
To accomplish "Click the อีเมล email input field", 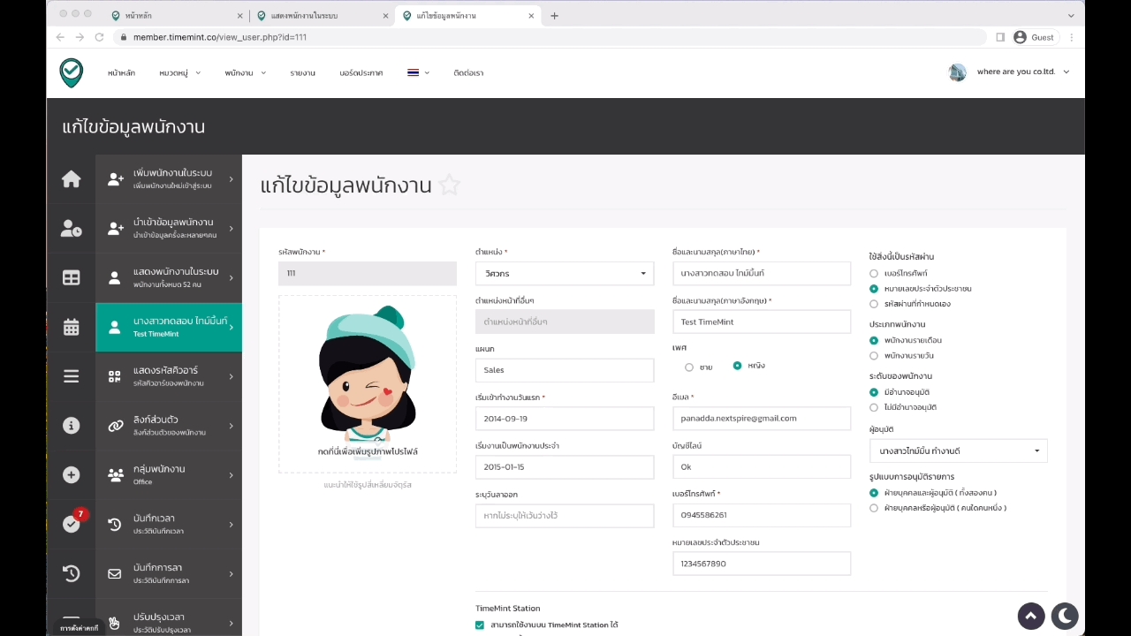I will click(761, 418).
